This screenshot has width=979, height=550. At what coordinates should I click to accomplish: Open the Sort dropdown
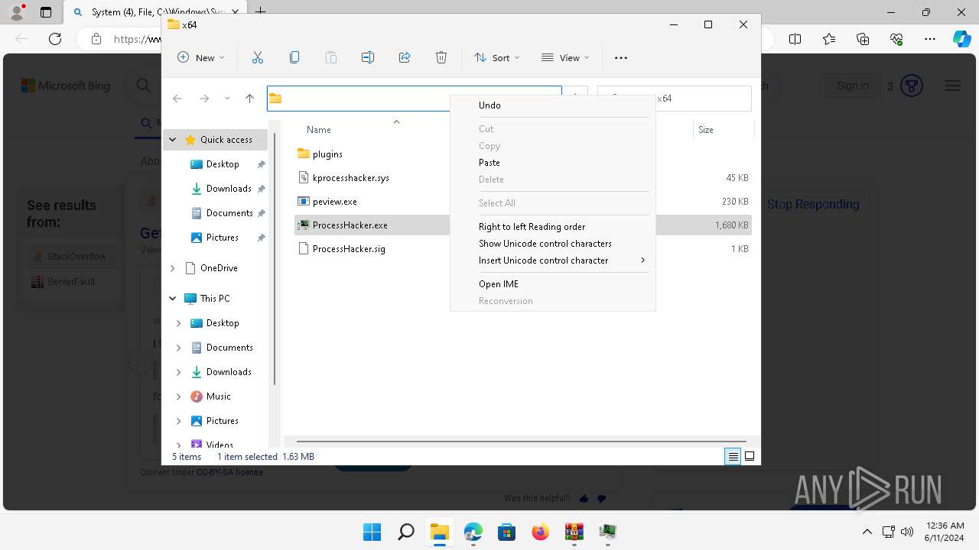[497, 57]
